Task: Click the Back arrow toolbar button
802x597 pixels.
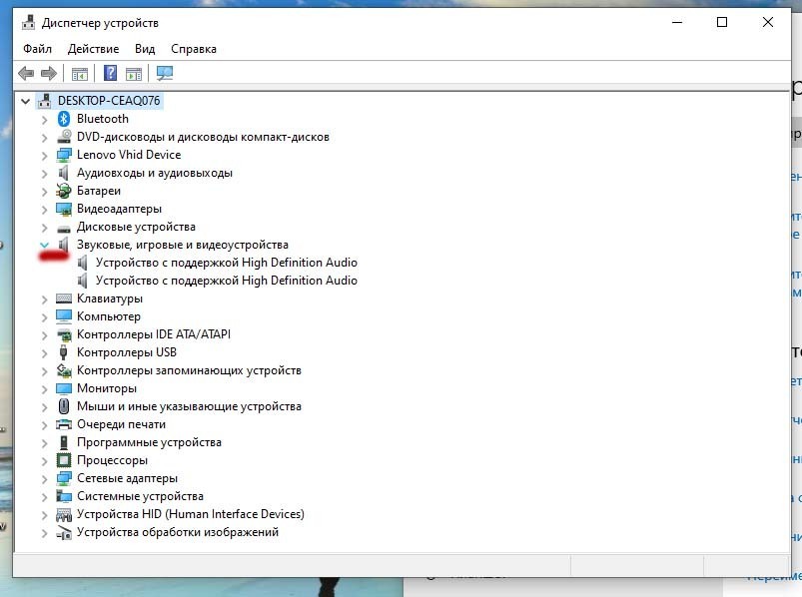Action: 26,74
